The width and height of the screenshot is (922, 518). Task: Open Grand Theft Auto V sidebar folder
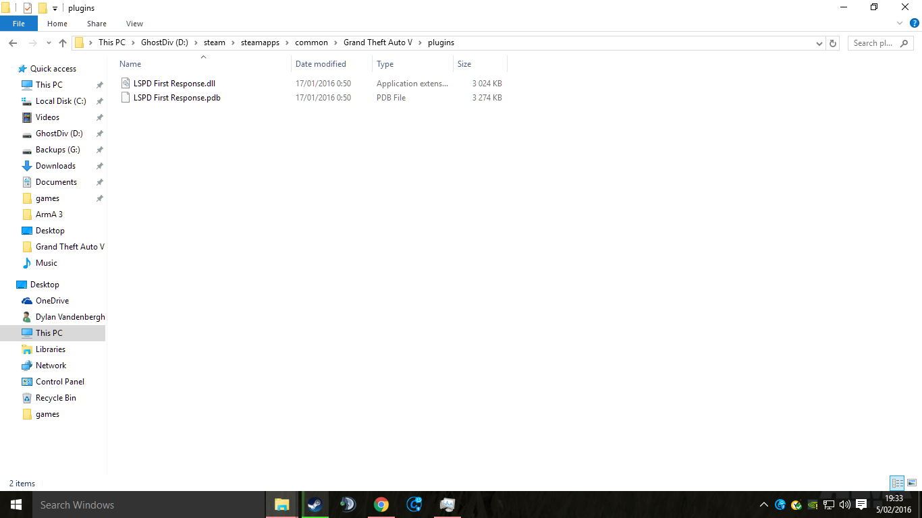[x=70, y=247]
